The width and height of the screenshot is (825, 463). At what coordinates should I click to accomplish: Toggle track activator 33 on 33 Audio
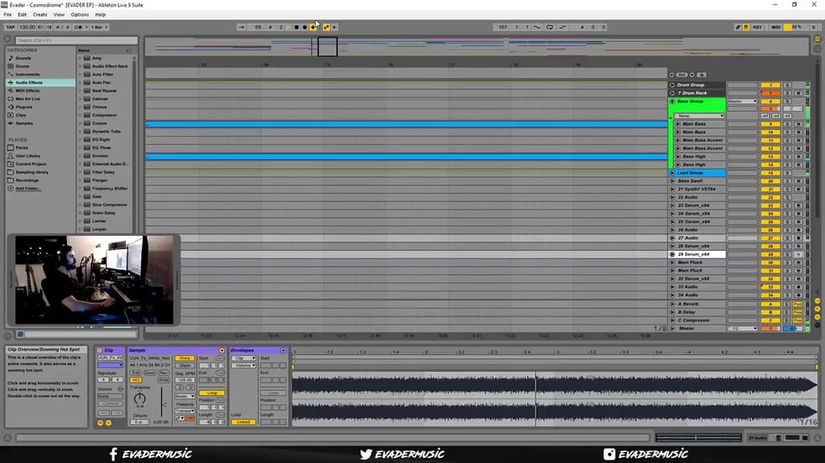click(770, 287)
